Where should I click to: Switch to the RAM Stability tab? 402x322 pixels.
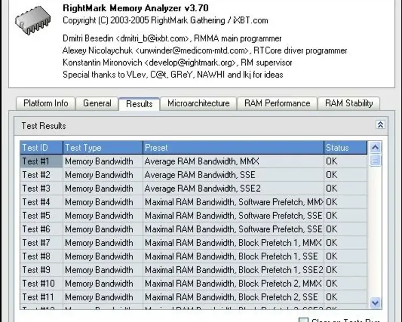[349, 104]
